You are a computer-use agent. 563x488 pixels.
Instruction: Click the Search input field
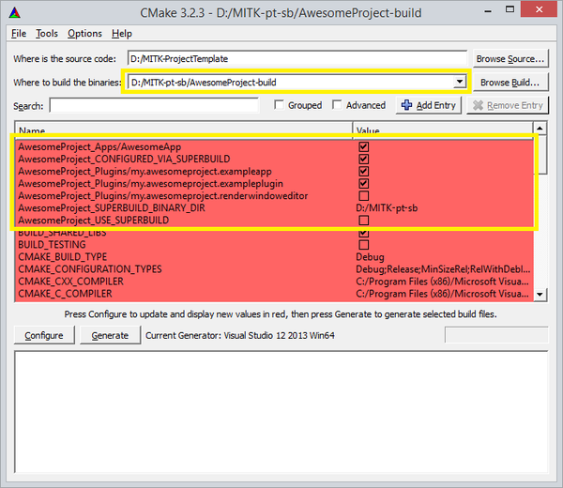[x=155, y=106]
